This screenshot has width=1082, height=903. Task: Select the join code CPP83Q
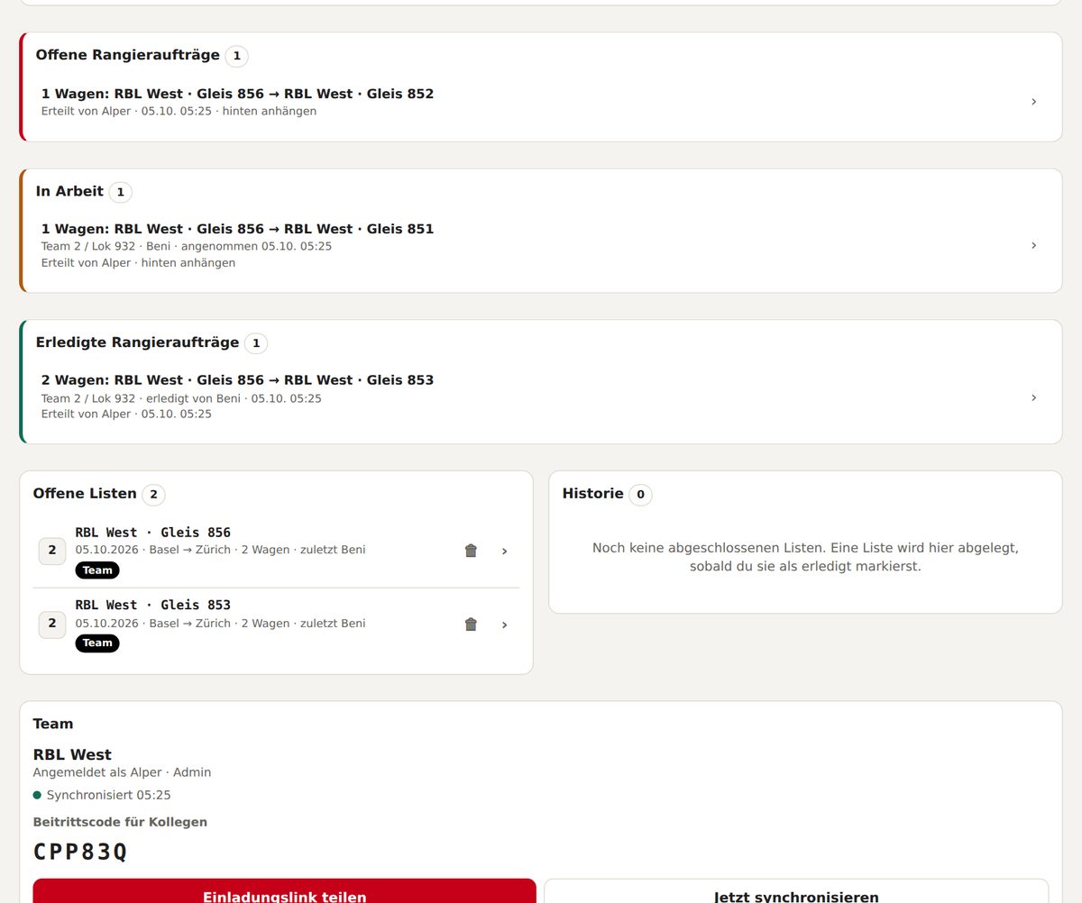tap(80, 852)
